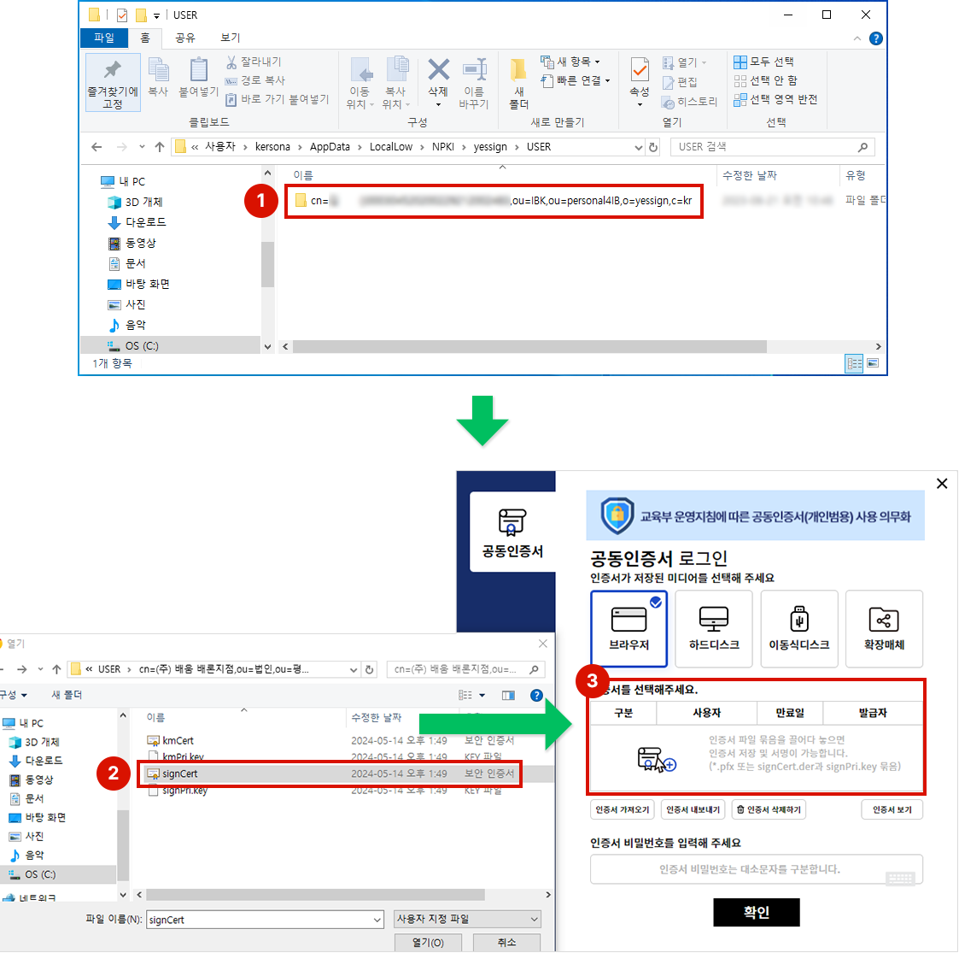Image resolution: width=959 pixels, height=953 pixels.
Task: Click the USER 검색 search field
Action: 773,147
